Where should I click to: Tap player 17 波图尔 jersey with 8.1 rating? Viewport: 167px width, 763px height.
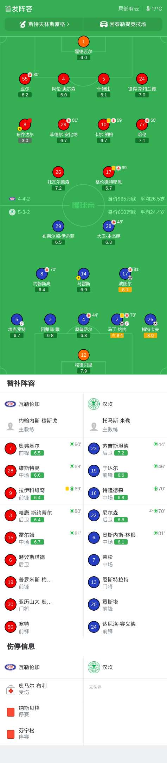(x=125, y=274)
